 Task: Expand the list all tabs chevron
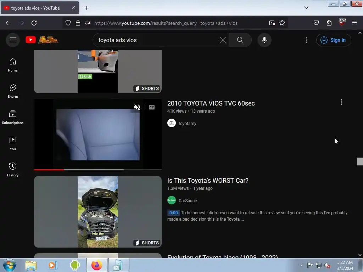coord(306,8)
